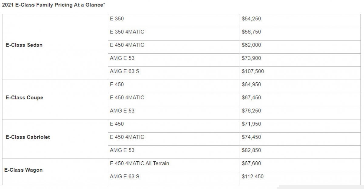This screenshot has height=189, width=364.
Task: Select the E-Class Coupe row header
Action: tap(25, 98)
